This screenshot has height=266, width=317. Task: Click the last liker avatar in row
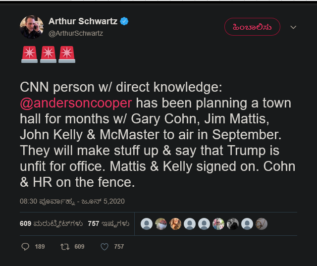(x=262, y=224)
